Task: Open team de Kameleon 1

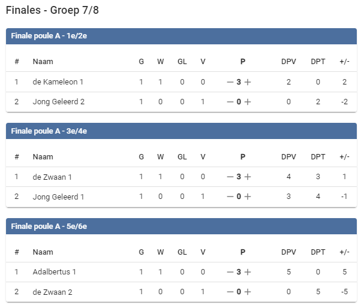Action: [x=58, y=82]
